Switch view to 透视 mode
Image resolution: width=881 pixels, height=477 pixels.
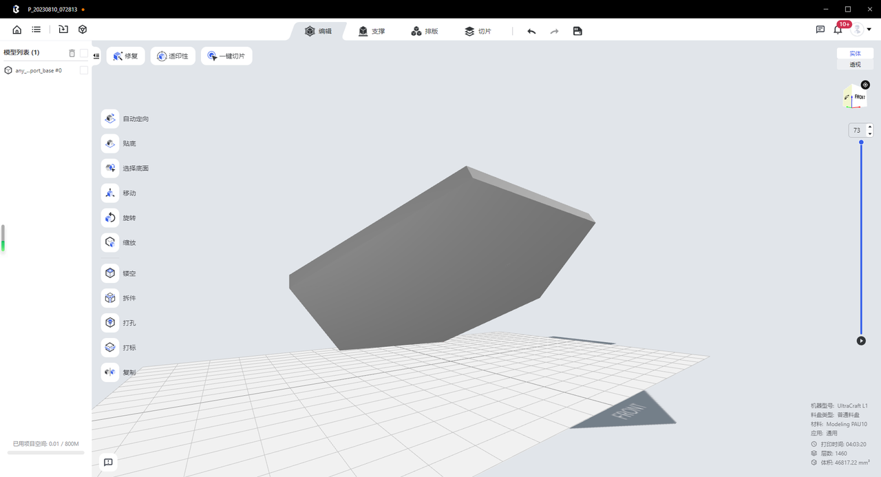(855, 65)
